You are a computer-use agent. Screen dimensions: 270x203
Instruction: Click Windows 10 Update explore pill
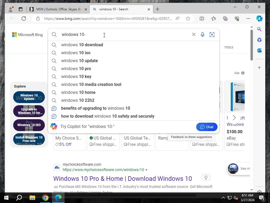(x=29, y=97)
